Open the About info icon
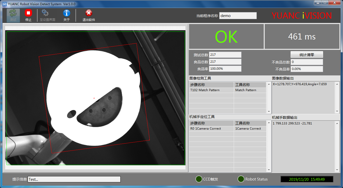343x188 pixels. coord(66,13)
